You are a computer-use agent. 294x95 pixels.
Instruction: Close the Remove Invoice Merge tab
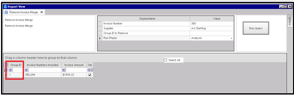[42, 12]
